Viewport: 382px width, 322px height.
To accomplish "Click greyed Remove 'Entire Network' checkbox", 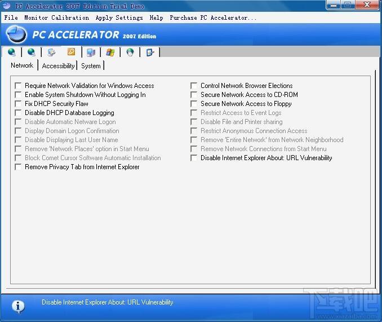I will pos(194,140).
